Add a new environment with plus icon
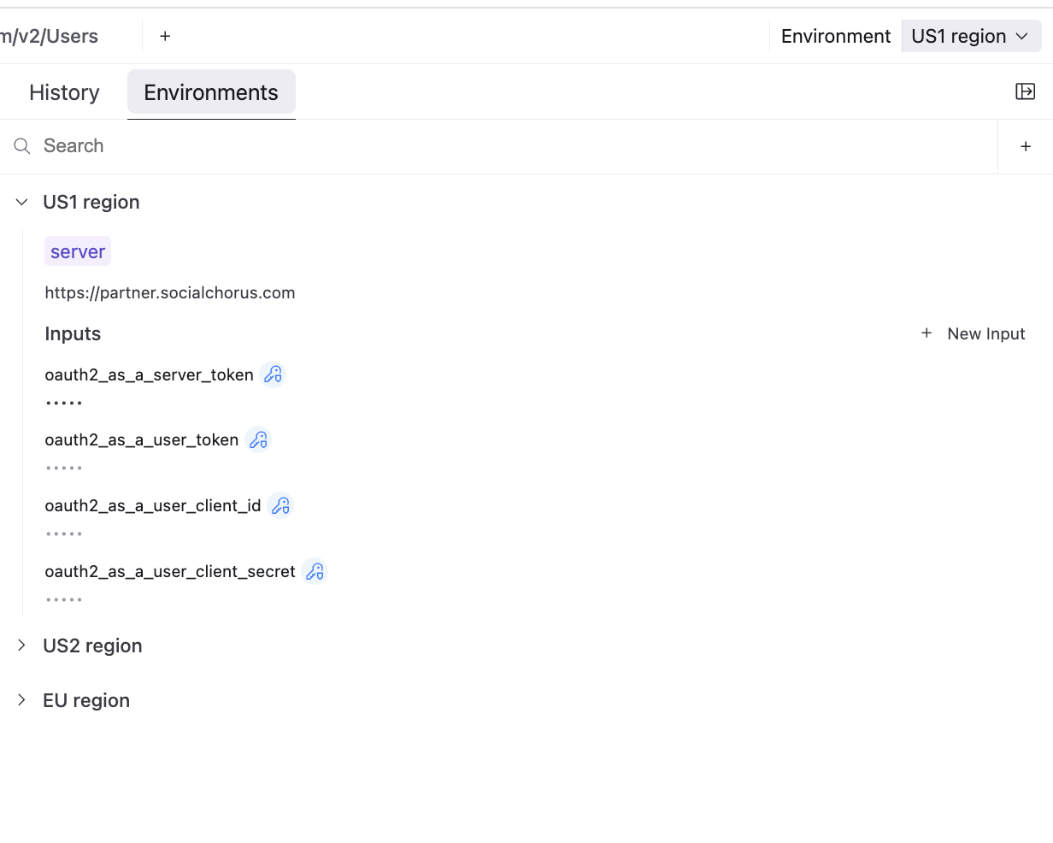The height and width of the screenshot is (843, 1053). click(1026, 146)
